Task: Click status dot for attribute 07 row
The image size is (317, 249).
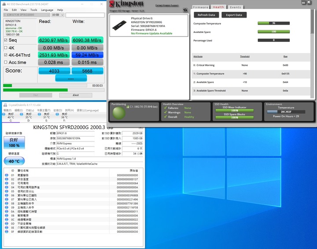Action: coord(7,199)
